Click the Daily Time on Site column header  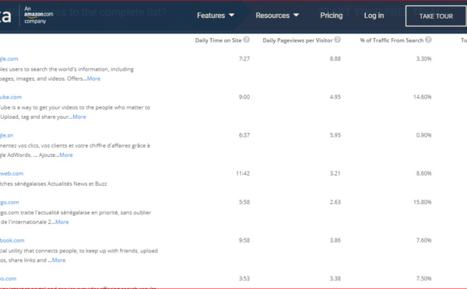[x=218, y=40]
